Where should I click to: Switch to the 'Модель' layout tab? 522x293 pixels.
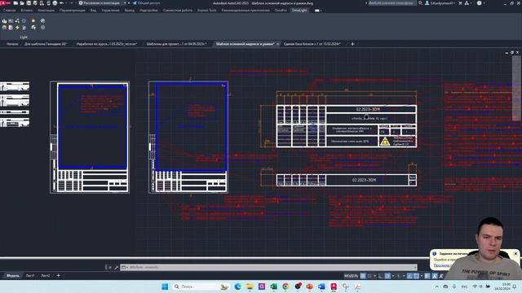point(13,275)
